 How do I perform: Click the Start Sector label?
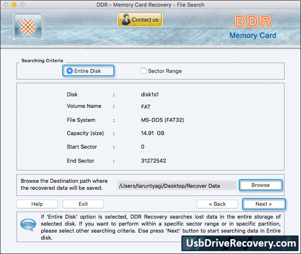tap(82, 147)
